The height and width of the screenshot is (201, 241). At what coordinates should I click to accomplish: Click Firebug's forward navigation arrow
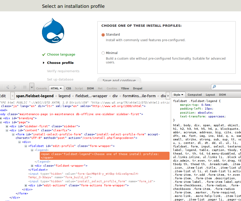click(x=15, y=87)
